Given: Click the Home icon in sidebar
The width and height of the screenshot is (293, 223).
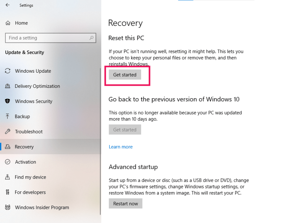Looking at the screenshot, I should click(x=8, y=23).
